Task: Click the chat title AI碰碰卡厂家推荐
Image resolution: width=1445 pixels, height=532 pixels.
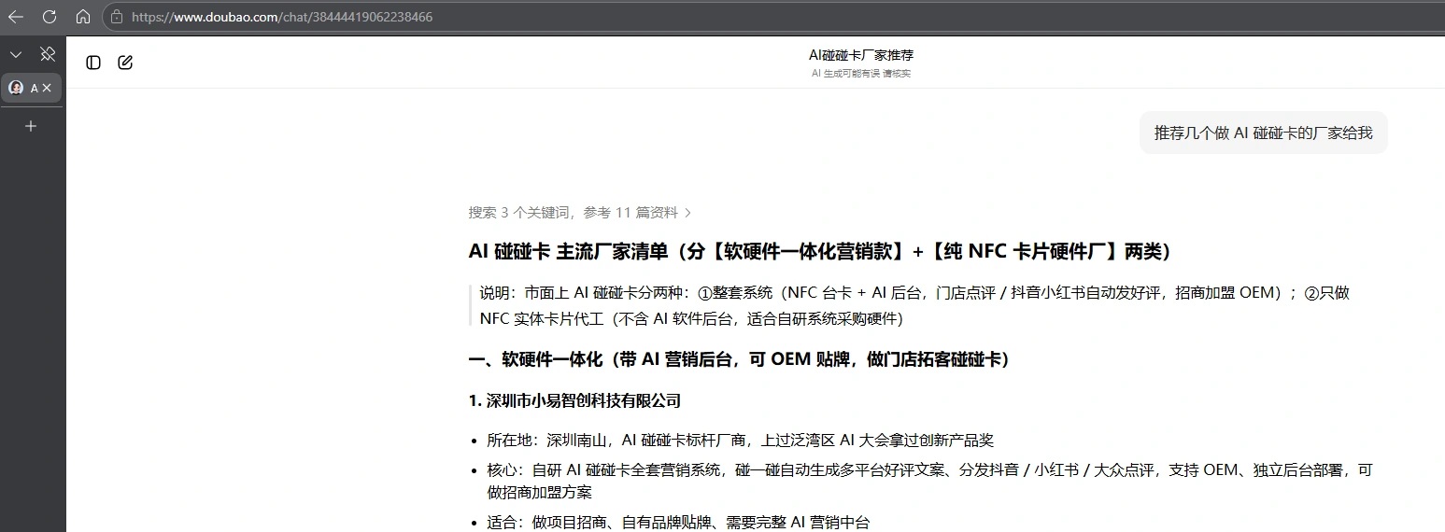Action: [x=861, y=55]
